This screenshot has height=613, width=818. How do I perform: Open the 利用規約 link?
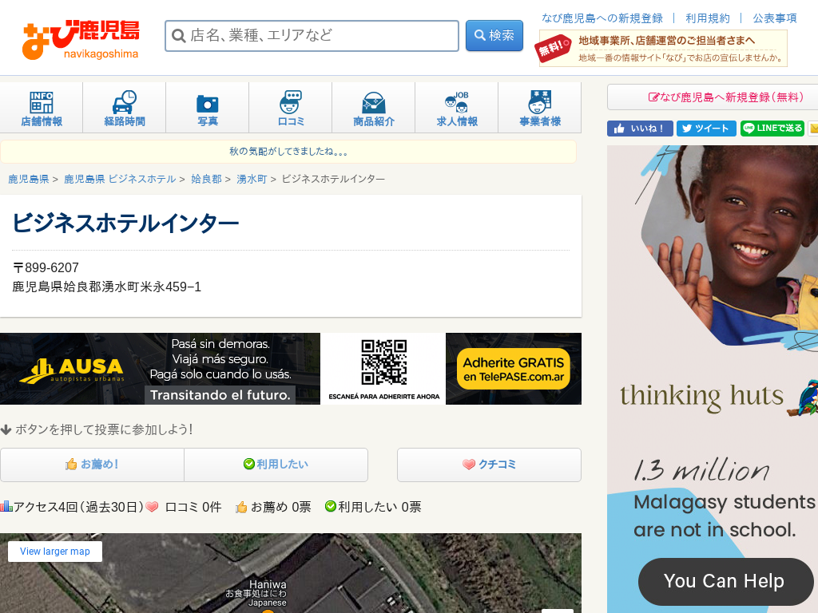[x=708, y=18]
